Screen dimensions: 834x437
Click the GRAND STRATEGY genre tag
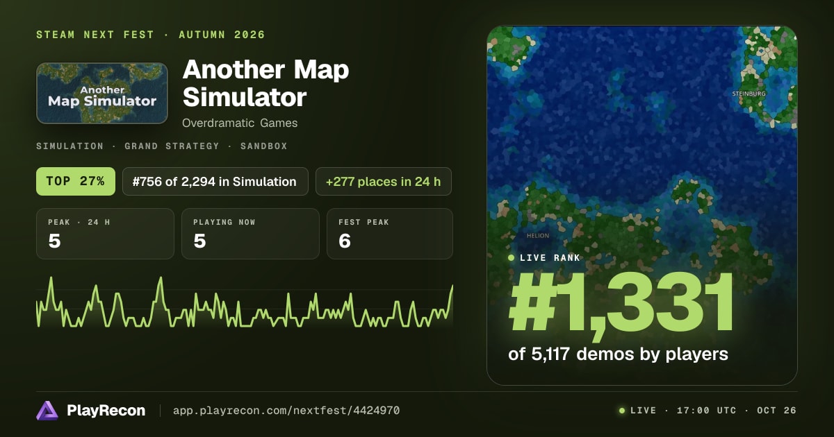[172, 146]
